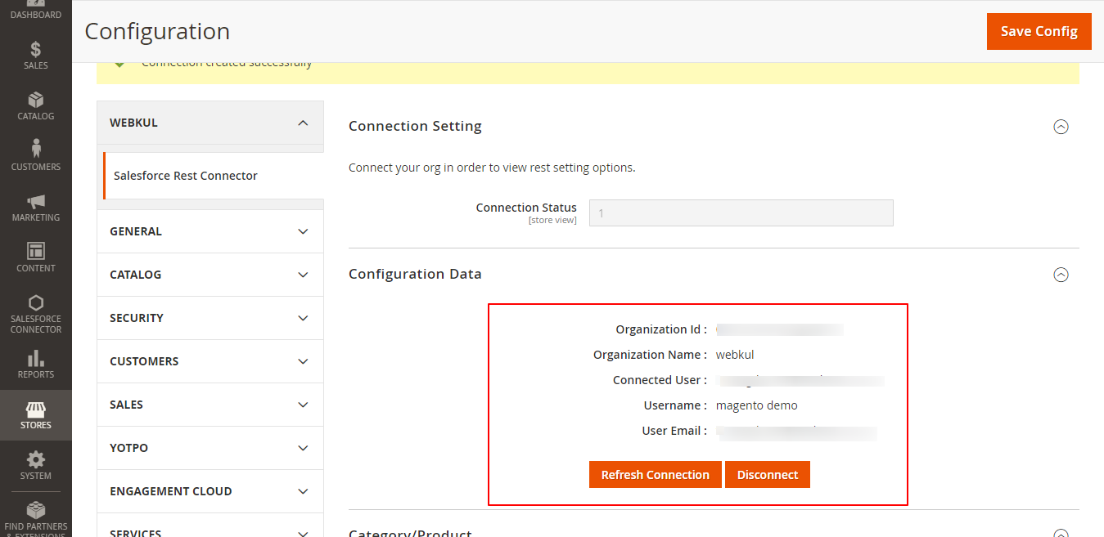The height and width of the screenshot is (537, 1104).
Task: Click the store view scope label
Action: pyautogui.click(x=552, y=221)
